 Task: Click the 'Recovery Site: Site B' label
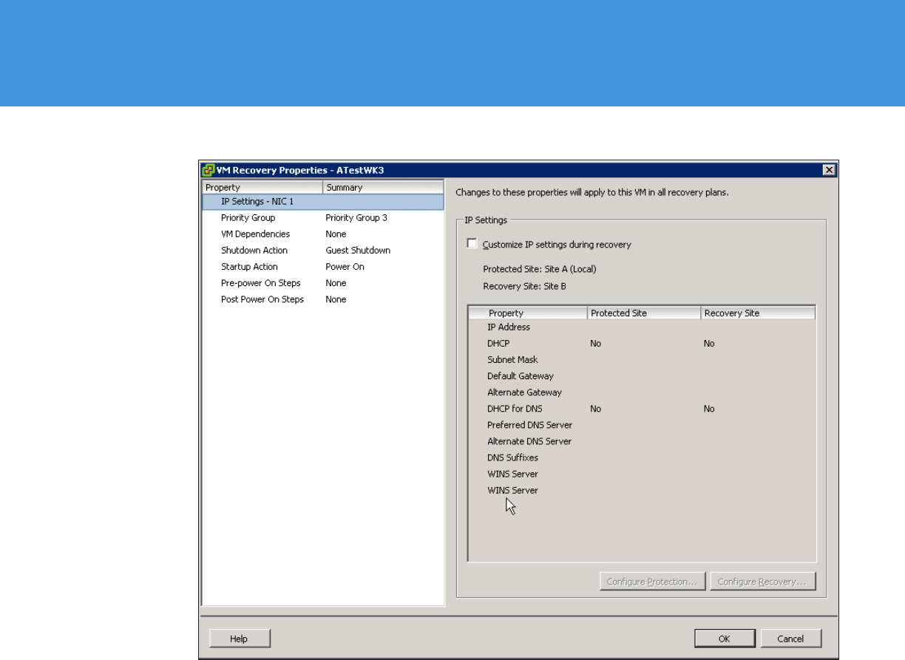tap(524, 286)
